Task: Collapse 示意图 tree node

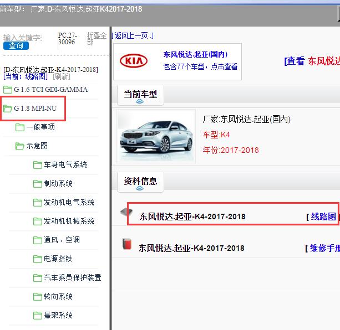Action: pos(37,146)
